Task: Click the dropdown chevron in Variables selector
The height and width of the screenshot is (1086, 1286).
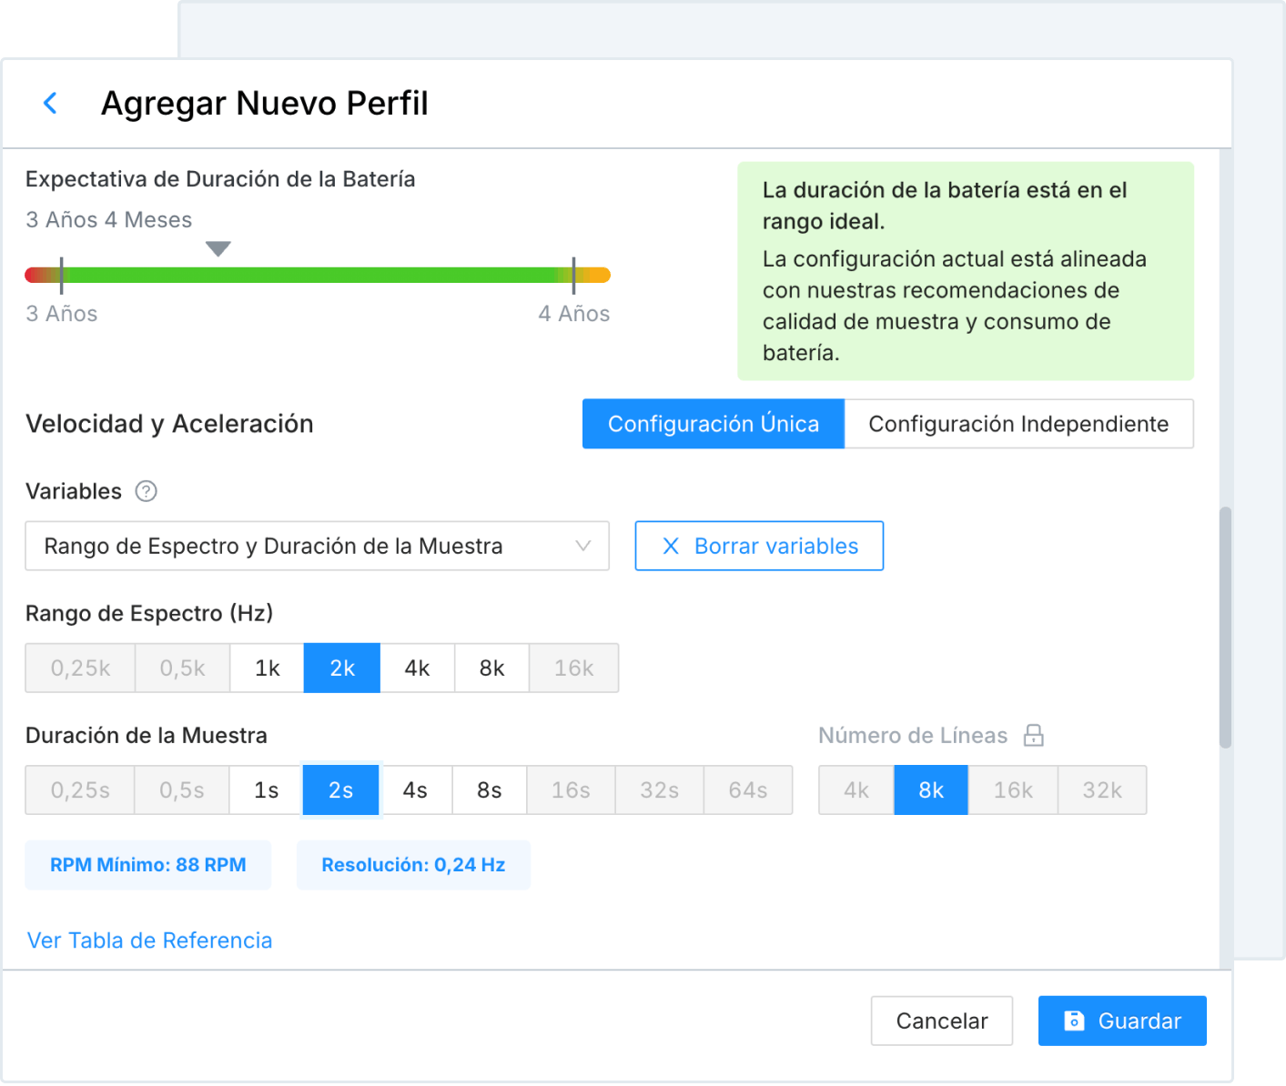Action: [x=583, y=546]
